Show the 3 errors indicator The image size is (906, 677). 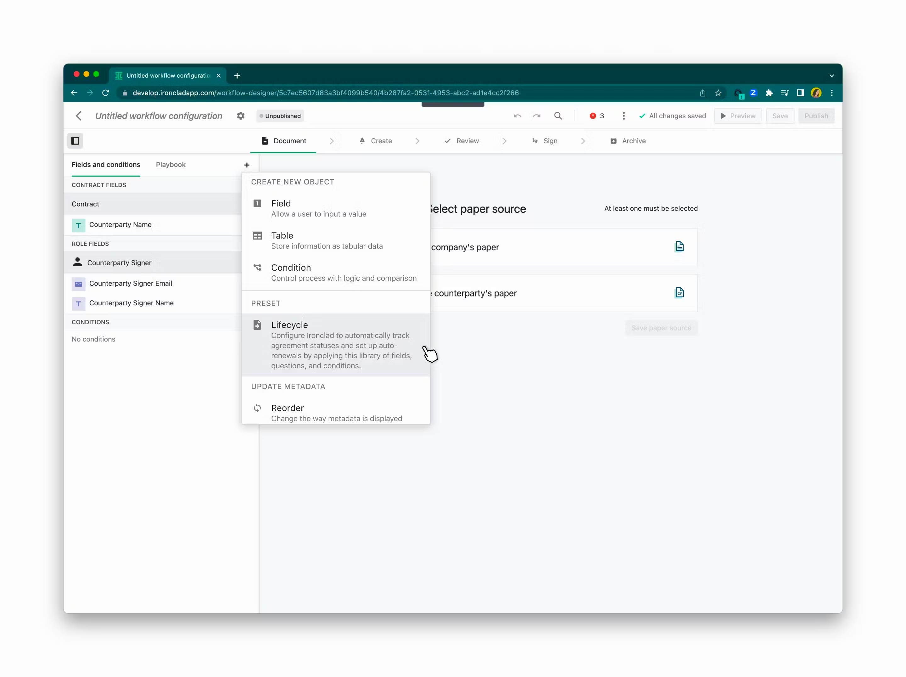(597, 116)
